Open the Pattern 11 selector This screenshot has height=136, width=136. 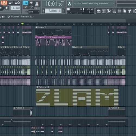click(x=53, y=11)
